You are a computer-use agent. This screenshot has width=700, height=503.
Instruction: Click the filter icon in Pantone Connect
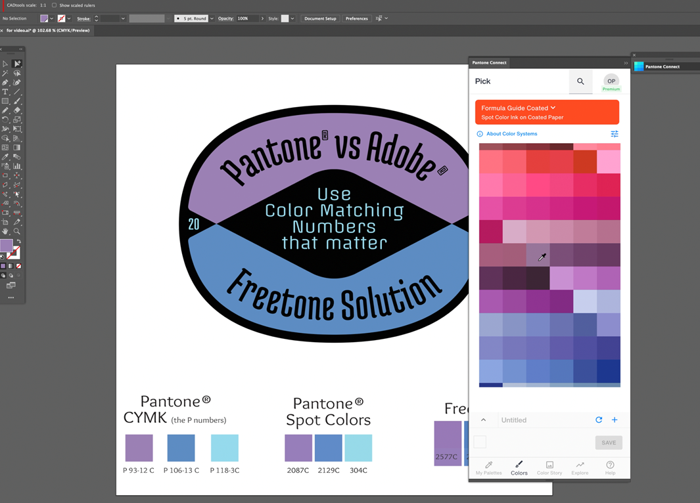615,133
